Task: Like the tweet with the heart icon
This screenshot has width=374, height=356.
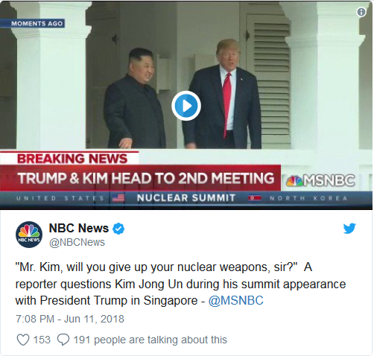Action: click(23, 340)
